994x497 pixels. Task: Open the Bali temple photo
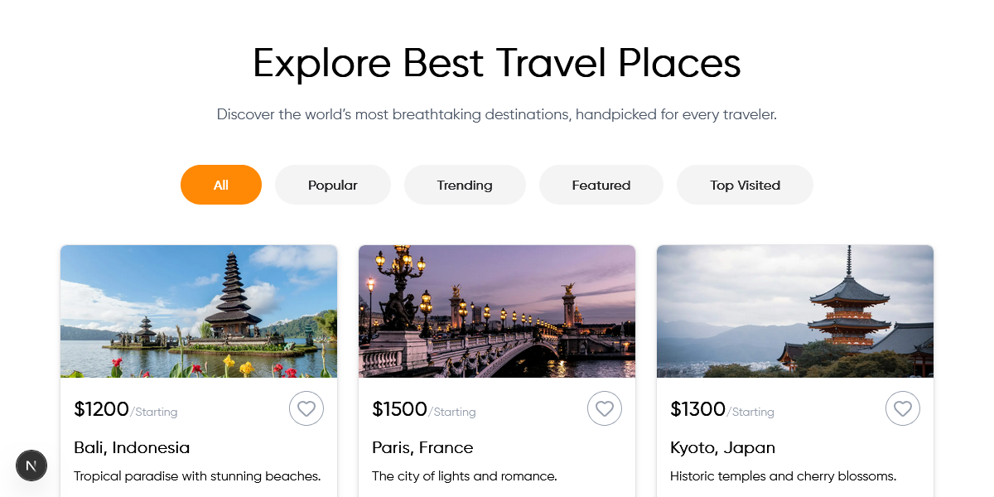click(x=199, y=311)
